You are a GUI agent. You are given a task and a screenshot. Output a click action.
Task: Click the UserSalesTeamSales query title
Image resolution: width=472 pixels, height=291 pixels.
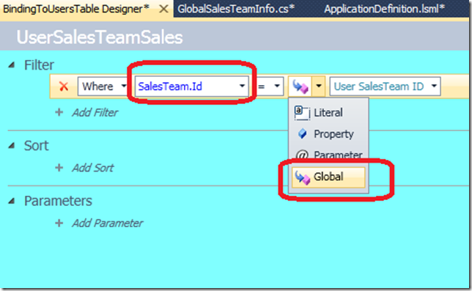click(100, 37)
